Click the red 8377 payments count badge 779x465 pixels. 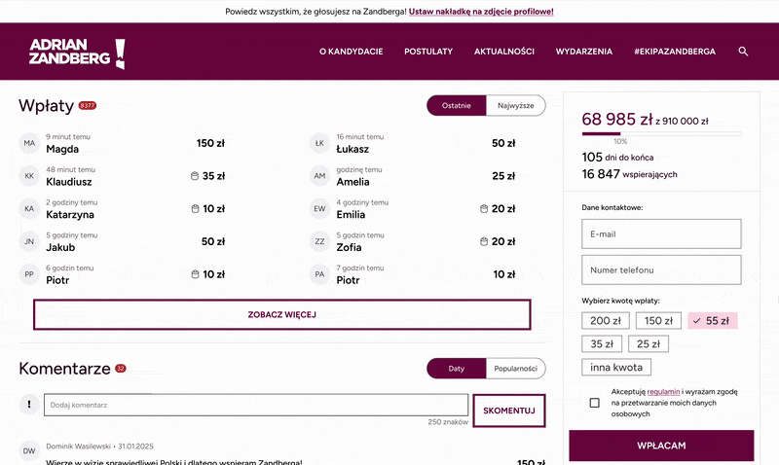click(88, 106)
